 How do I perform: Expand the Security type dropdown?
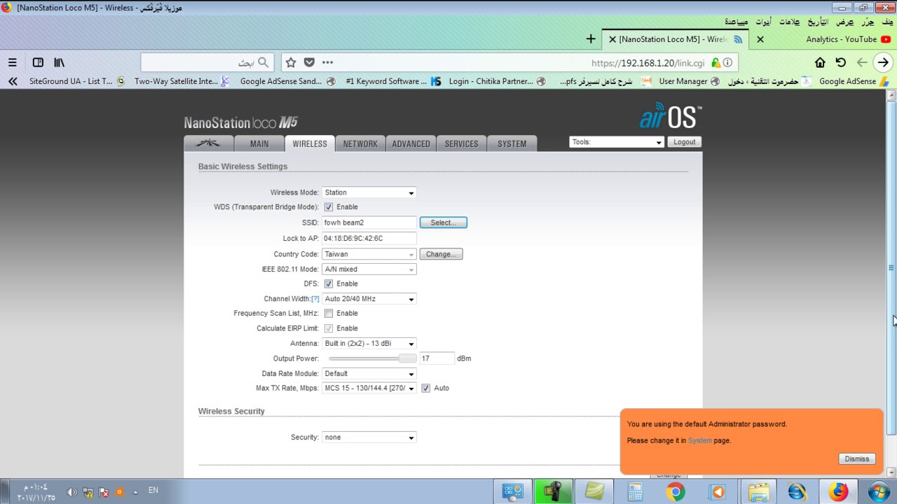(x=369, y=437)
